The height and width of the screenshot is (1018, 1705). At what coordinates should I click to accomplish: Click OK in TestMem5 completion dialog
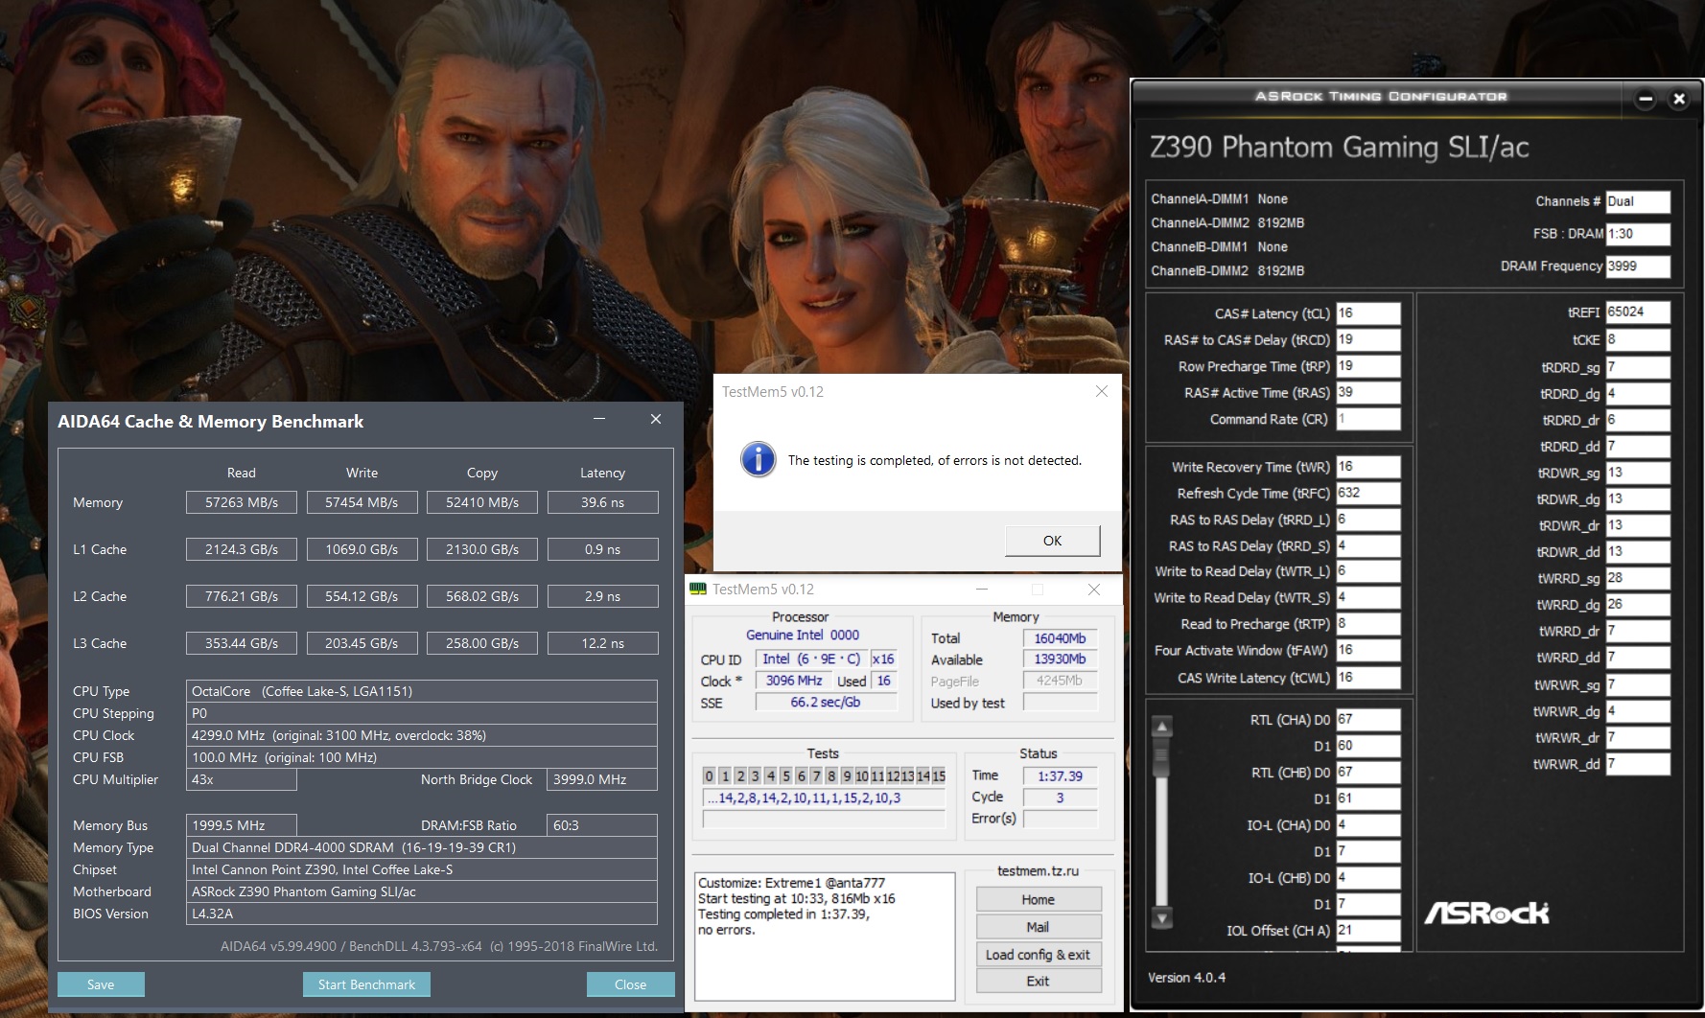(x=1052, y=541)
